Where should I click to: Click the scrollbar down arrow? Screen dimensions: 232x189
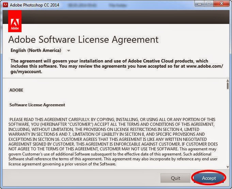pyautogui.click(x=228, y=167)
